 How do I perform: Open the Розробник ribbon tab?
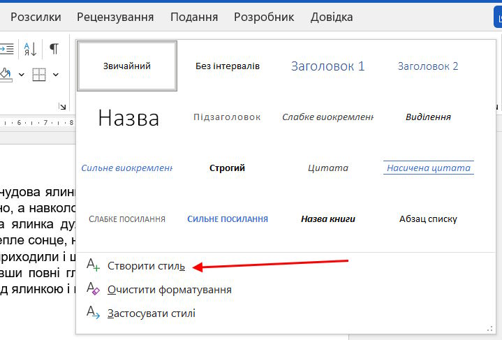(x=264, y=17)
